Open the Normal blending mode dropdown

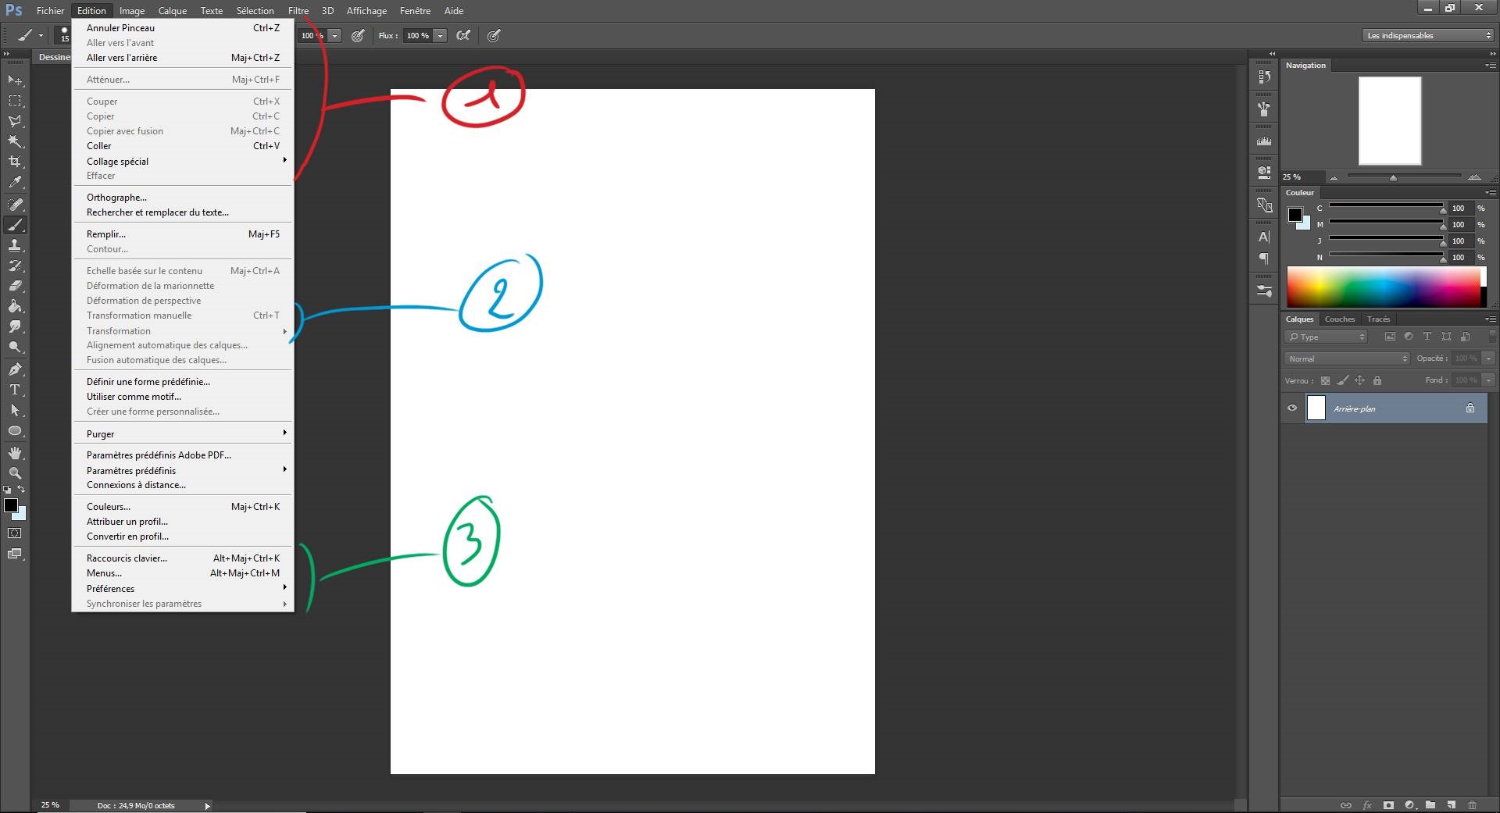(x=1345, y=358)
